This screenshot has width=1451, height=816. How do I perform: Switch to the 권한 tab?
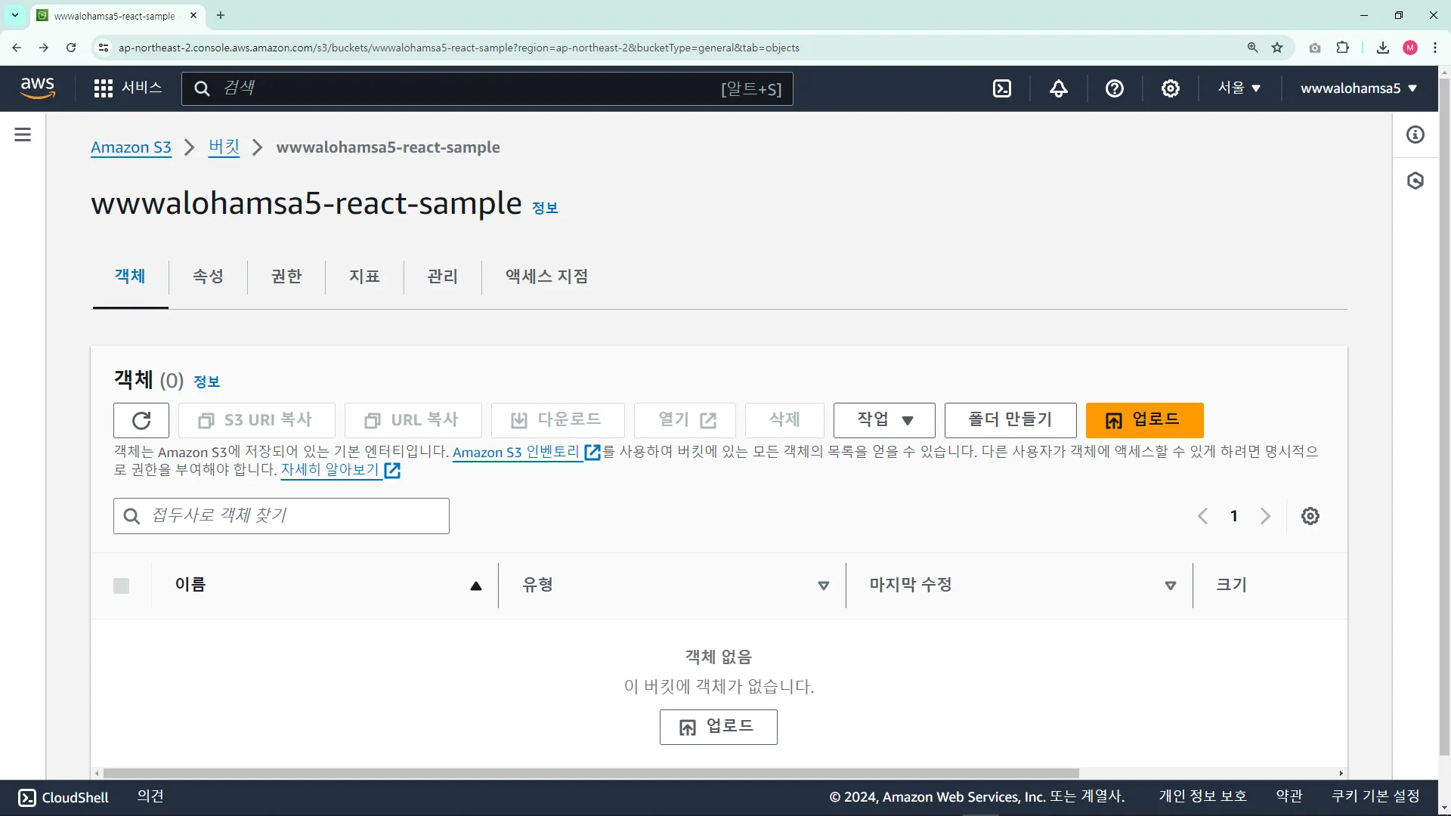pos(286,277)
